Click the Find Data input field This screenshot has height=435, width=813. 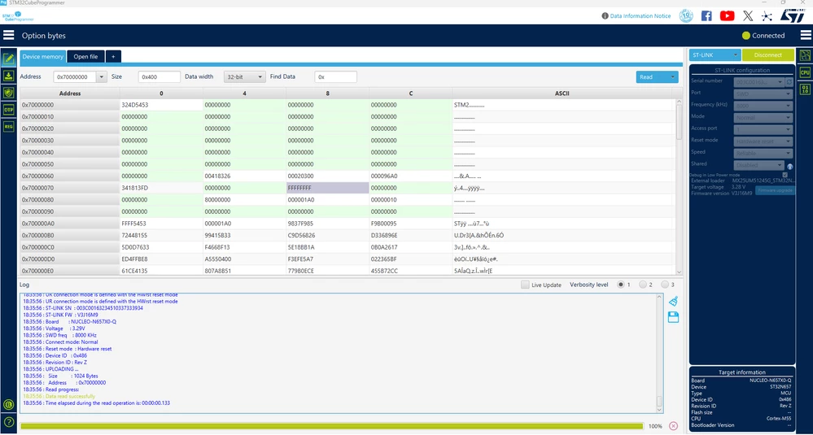(335, 76)
